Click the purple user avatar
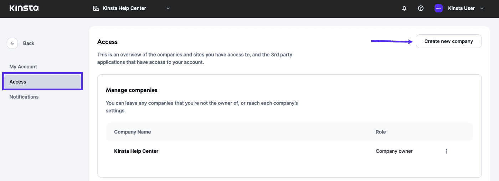 [x=438, y=8]
